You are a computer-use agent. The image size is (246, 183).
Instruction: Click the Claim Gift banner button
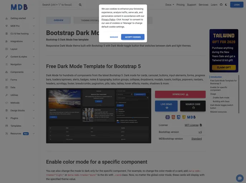(224, 68)
